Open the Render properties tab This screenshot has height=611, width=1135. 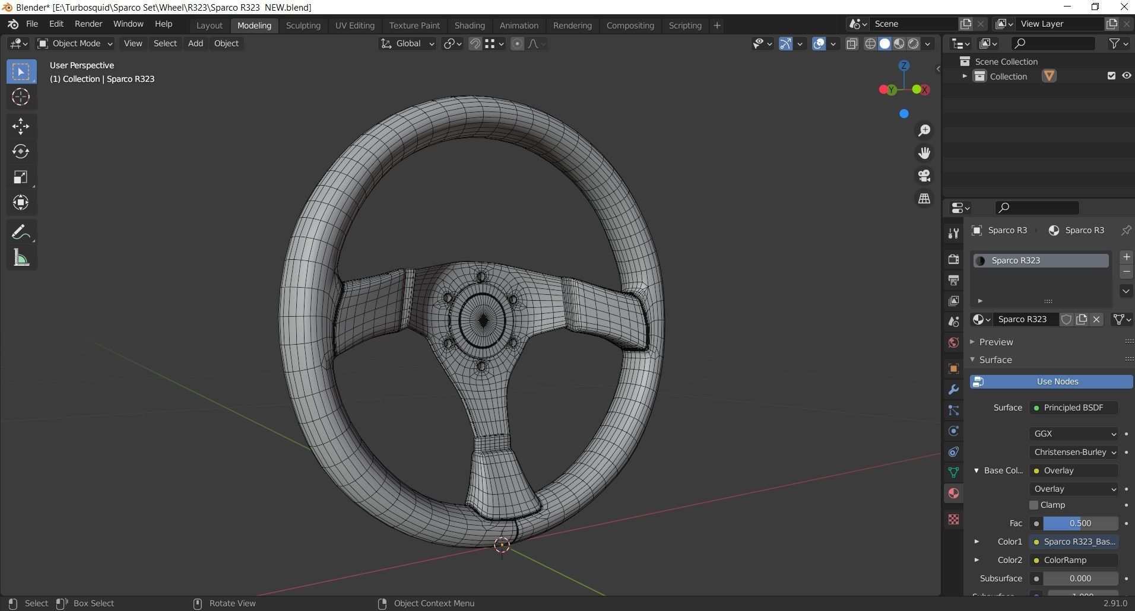pos(953,259)
